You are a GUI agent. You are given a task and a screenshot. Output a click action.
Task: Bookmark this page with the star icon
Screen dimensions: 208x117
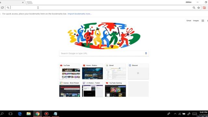tap(199, 8)
